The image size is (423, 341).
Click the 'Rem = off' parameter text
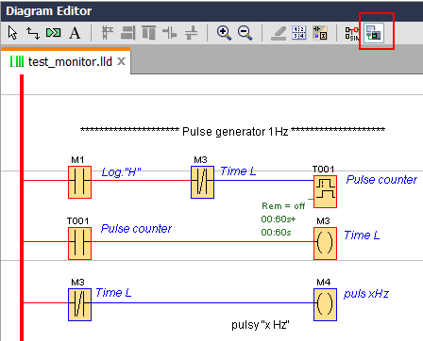283,206
